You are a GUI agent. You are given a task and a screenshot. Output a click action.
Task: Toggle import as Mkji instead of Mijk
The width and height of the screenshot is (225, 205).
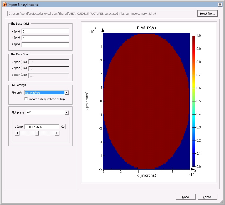coord(26,99)
